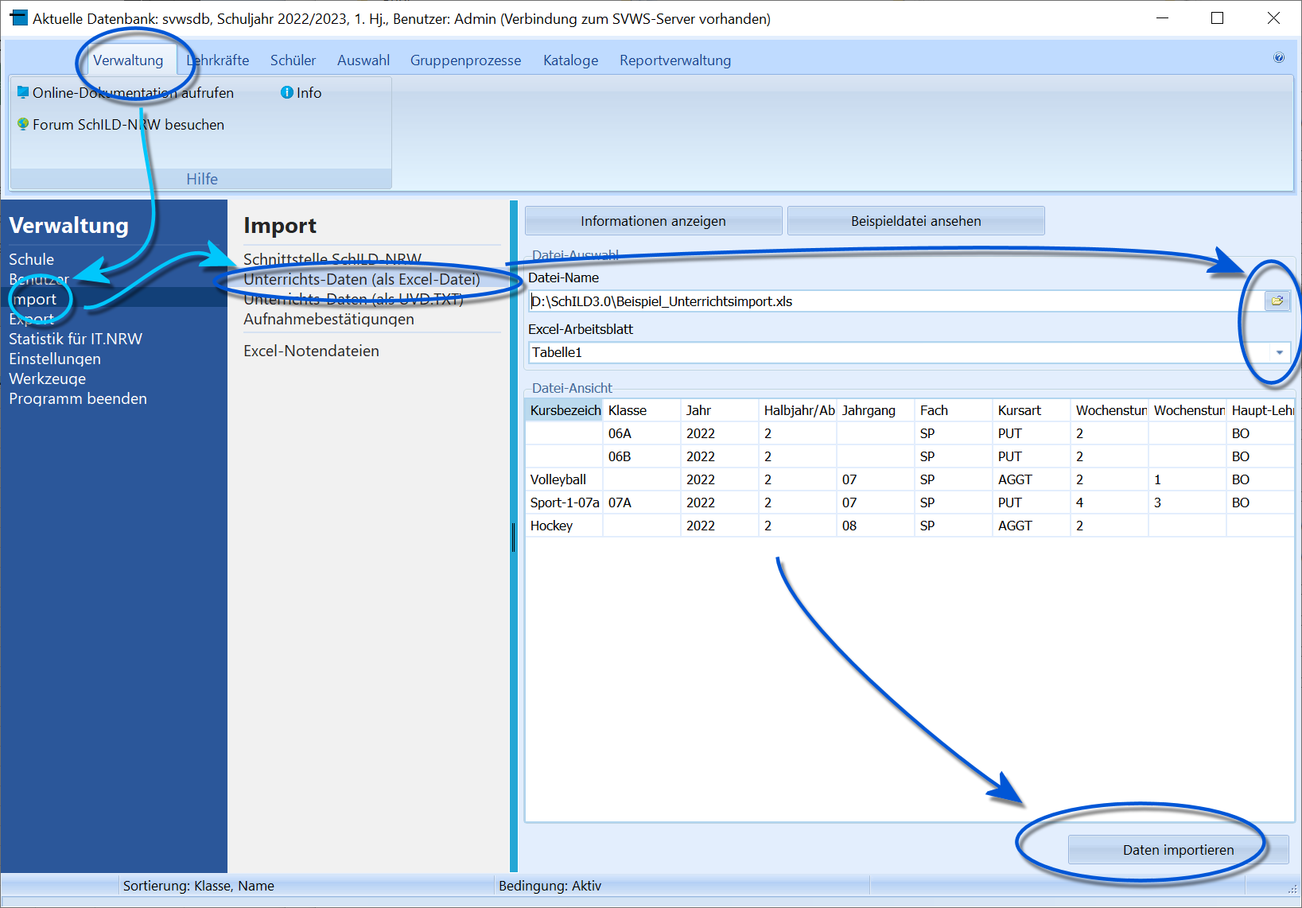Click the Jahrgang column header
This screenshot has height=908, width=1302.
pos(876,410)
